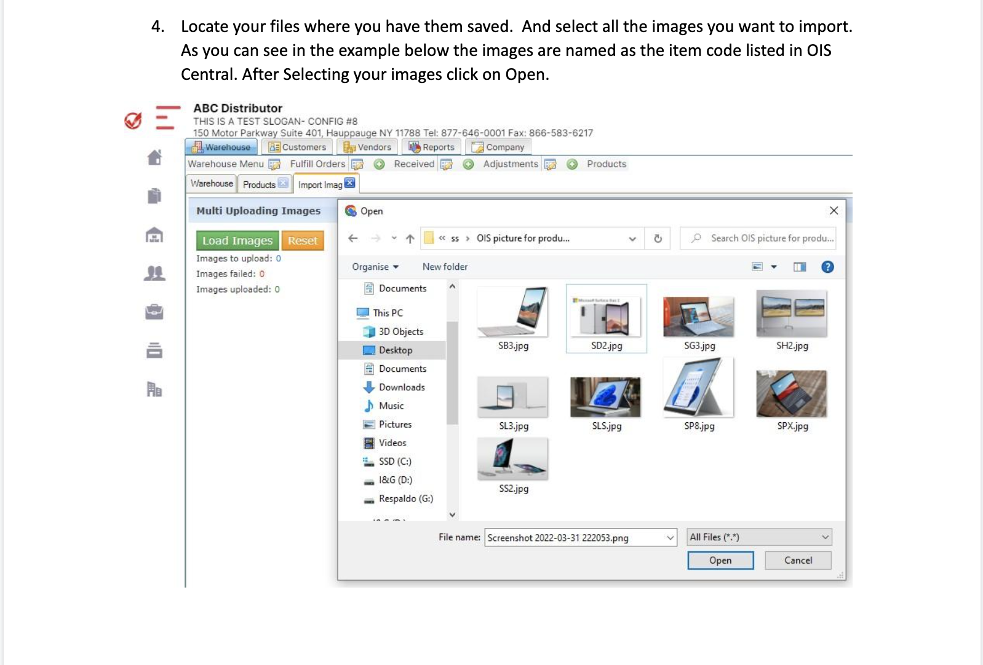Click the Adjustments edit icon
983x665 pixels.
tap(551, 164)
